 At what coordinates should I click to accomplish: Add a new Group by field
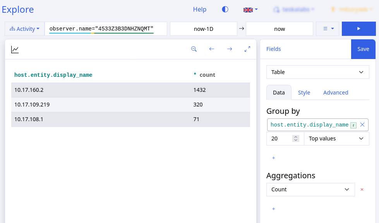coord(273,158)
